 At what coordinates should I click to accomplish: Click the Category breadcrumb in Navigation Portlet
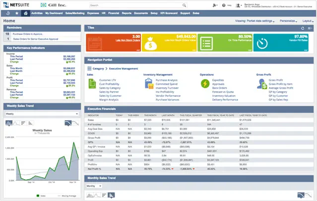click(x=98, y=69)
